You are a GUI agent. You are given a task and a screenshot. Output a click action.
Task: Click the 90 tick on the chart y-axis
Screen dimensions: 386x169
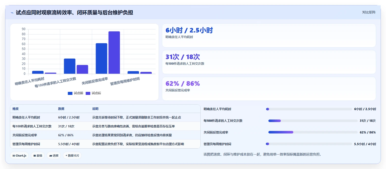[x=24, y=29]
